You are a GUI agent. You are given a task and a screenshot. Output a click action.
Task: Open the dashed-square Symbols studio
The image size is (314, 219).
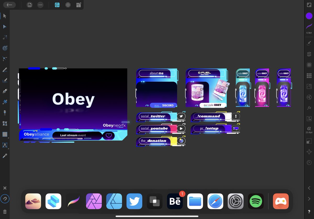tap(309, 65)
